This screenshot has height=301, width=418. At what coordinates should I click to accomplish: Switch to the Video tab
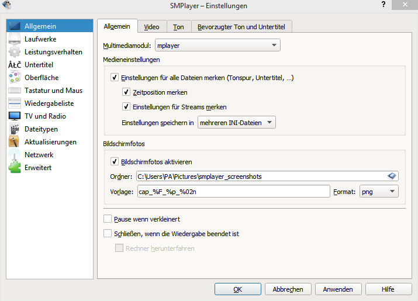(x=151, y=27)
